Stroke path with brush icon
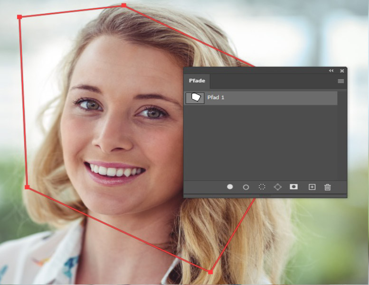 pos(246,187)
